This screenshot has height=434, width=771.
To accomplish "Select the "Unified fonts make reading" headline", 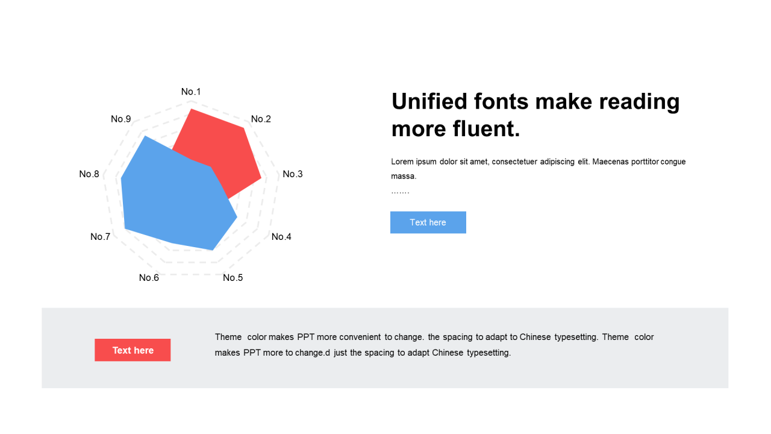I will point(535,101).
